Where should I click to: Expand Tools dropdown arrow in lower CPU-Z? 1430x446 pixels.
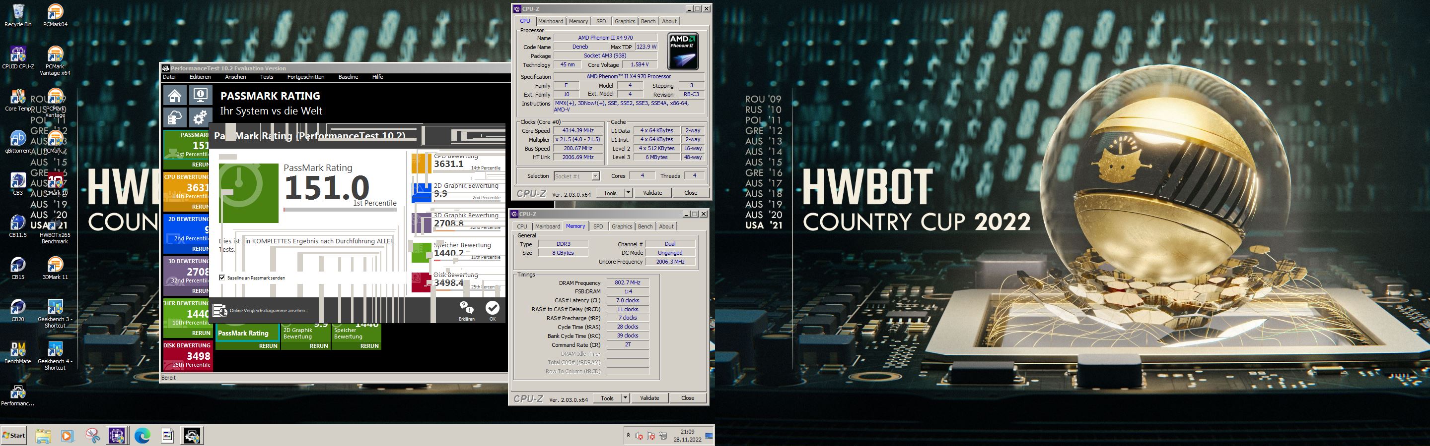tap(626, 398)
